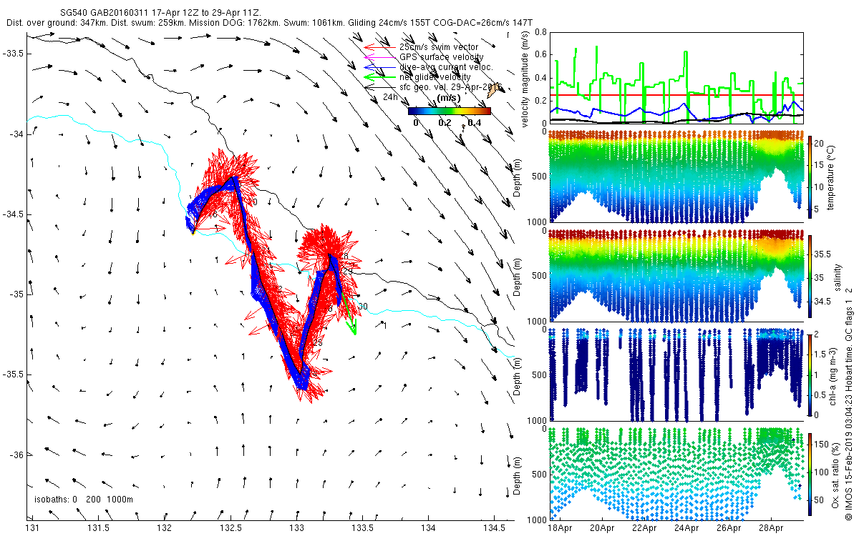Click the '-35.5' latitude tick label
Screen dimensions: 859x536
12,374
